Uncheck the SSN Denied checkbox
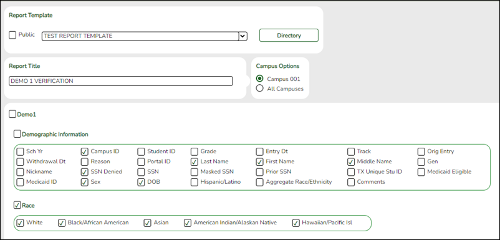Image resolution: width=500 pixels, height=240 pixels. click(85, 172)
